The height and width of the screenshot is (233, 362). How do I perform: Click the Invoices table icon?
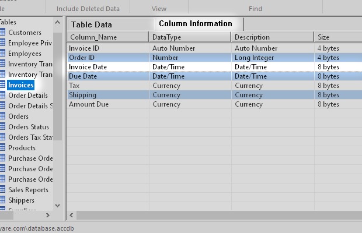[2, 85]
